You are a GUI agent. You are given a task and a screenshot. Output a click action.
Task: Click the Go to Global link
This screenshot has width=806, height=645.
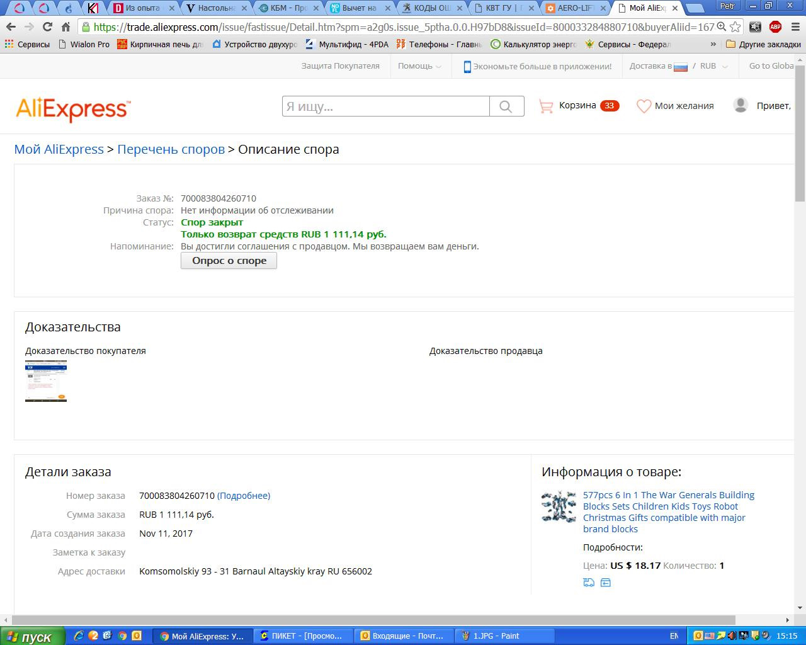771,66
